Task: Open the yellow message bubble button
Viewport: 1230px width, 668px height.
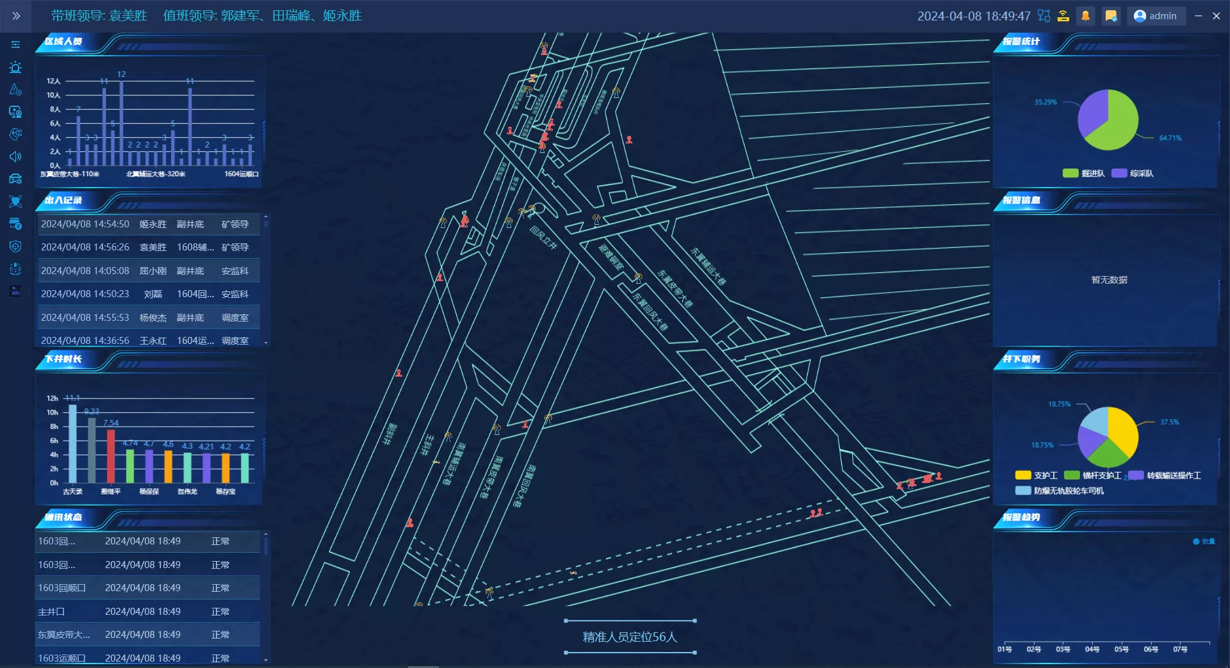Action: 1111,16
